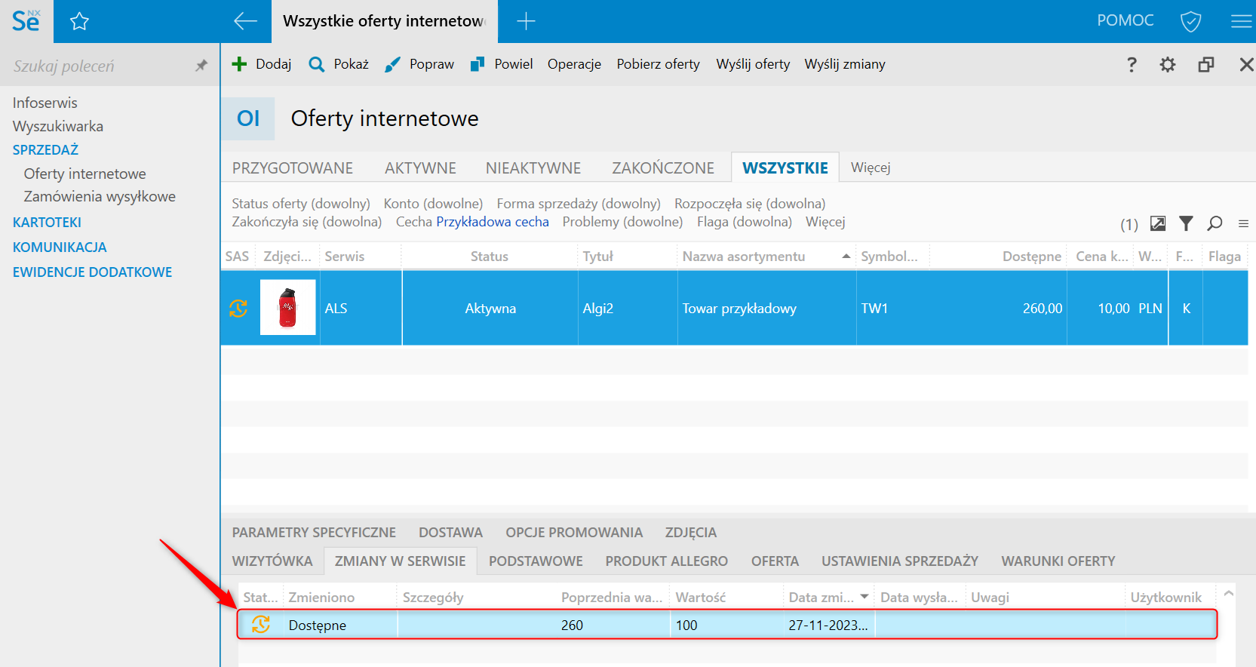Expand the KOMUNIKACJA sidebar section
The width and height of the screenshot is (1256, 667).
tap(60, 247)
